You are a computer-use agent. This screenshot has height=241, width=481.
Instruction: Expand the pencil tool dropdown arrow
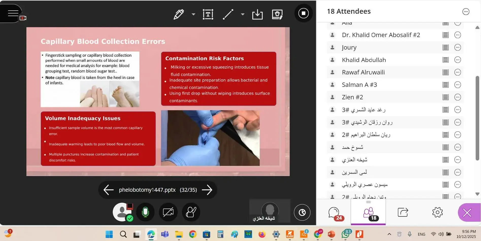point(193,14)
